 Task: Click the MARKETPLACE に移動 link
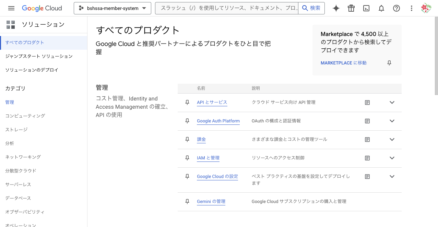coord(343,63)
